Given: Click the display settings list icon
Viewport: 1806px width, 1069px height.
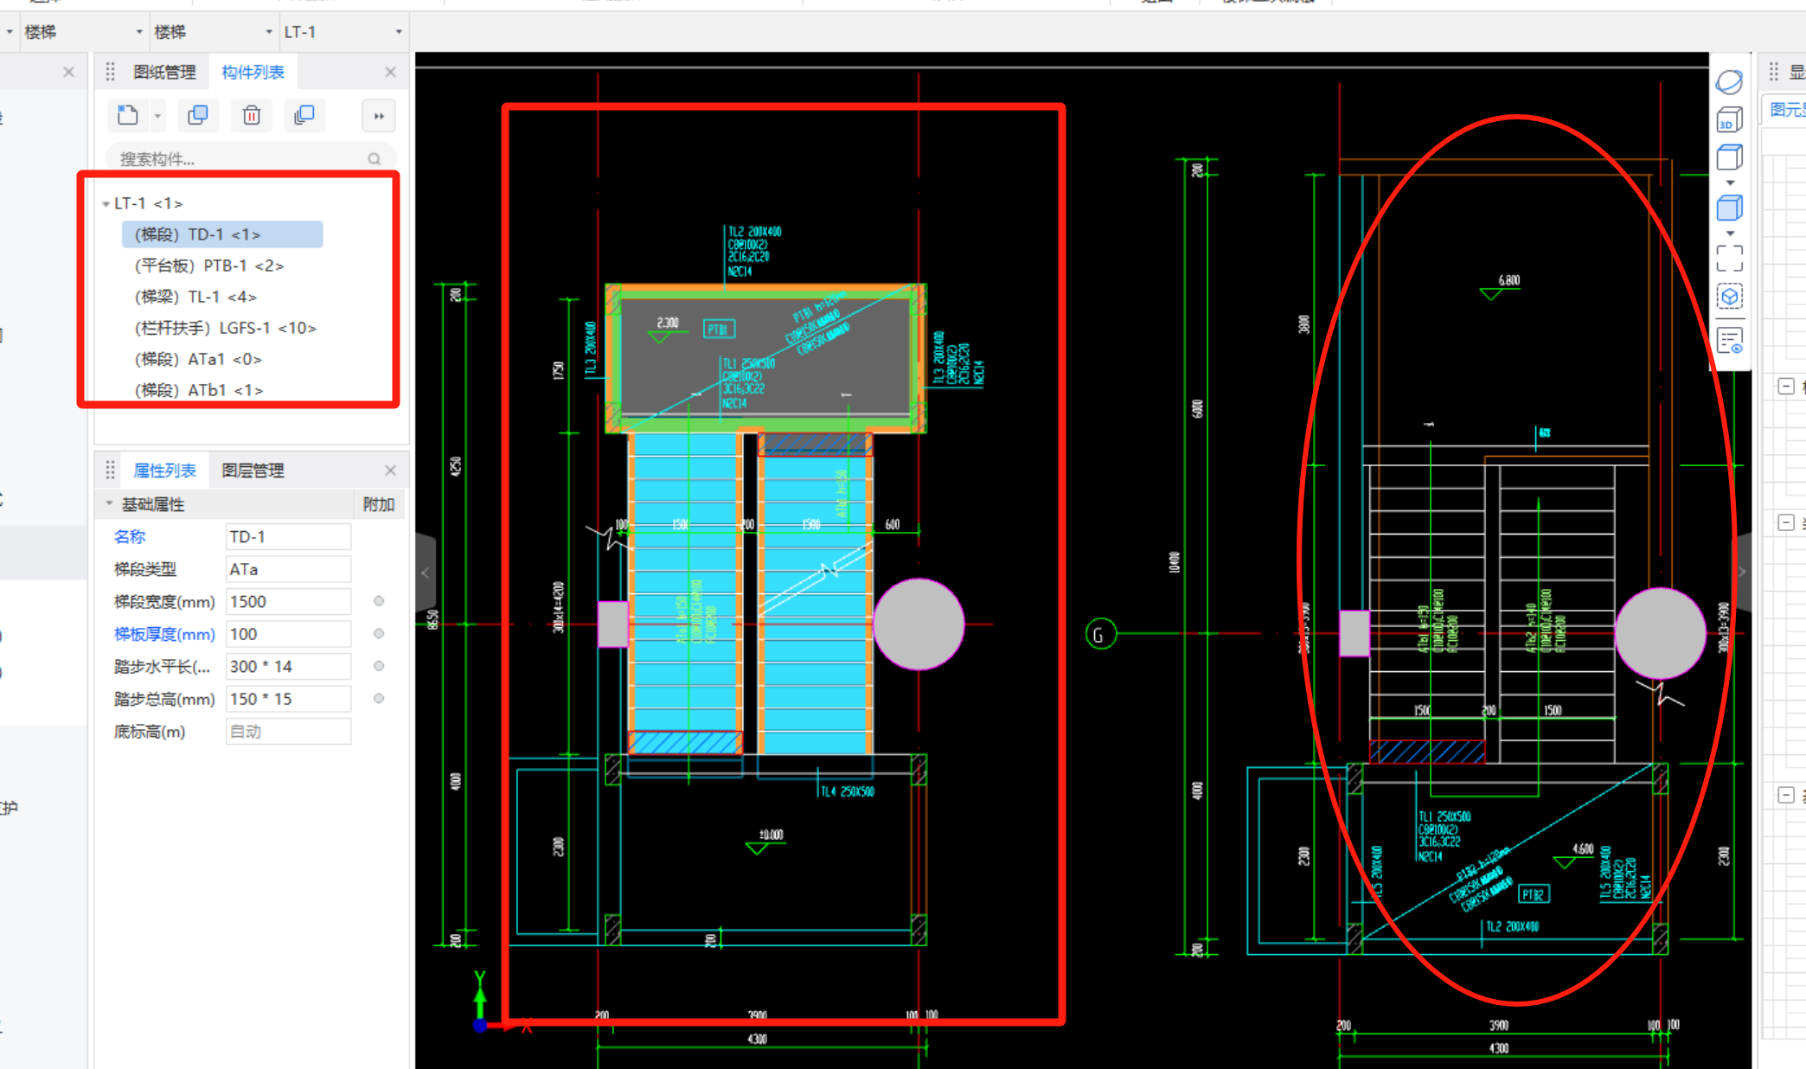Looking at the screenshot, I should [x=1729, y=341].
